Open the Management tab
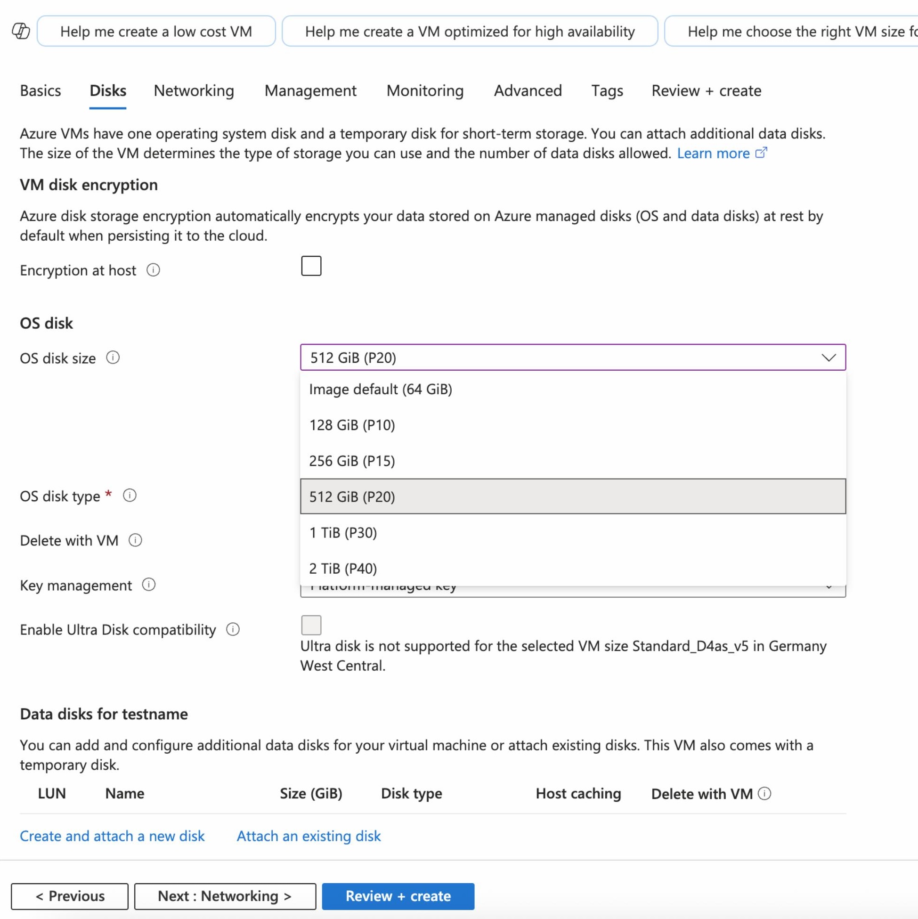 point(310,90)
